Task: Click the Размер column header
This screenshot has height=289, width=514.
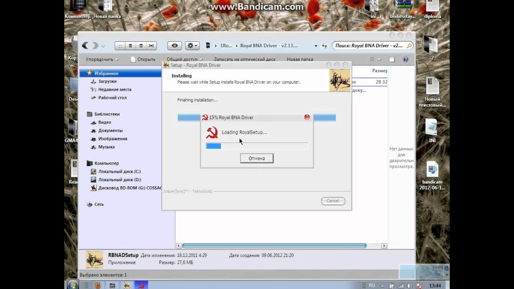Action: [x=379, y=71]
